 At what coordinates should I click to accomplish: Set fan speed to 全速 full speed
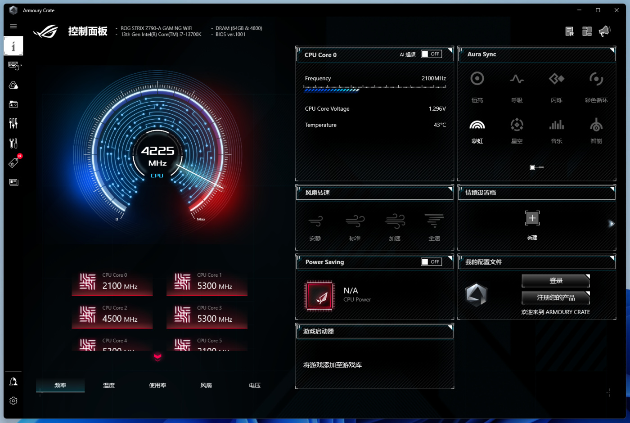point(434,227)
